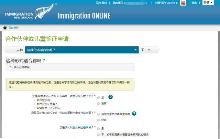Screen dimensions: 220x139
Task: Open help icon for card payment question
Action: pyautogui.click(x=134, y=113)
